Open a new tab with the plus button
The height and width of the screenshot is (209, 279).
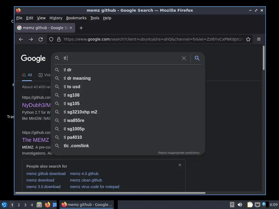(81, 28)
